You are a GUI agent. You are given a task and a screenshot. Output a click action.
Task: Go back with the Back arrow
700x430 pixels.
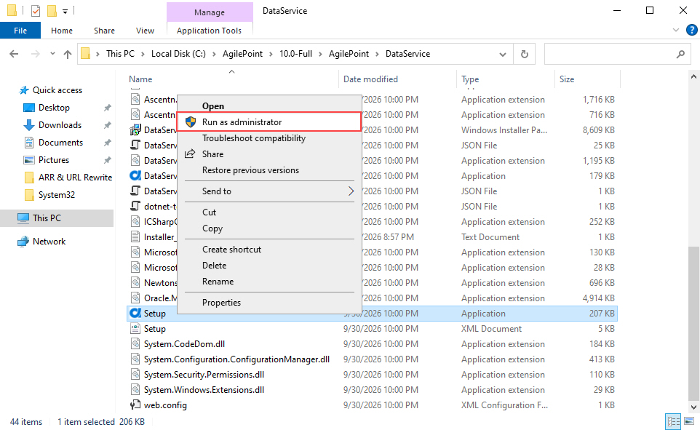14,54
